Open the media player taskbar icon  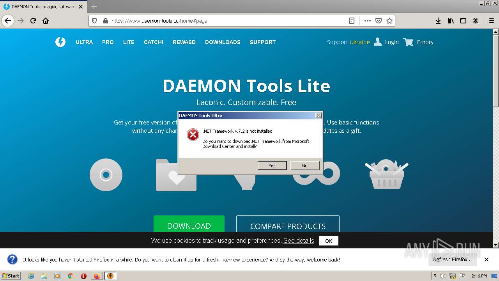click(57, 276)
